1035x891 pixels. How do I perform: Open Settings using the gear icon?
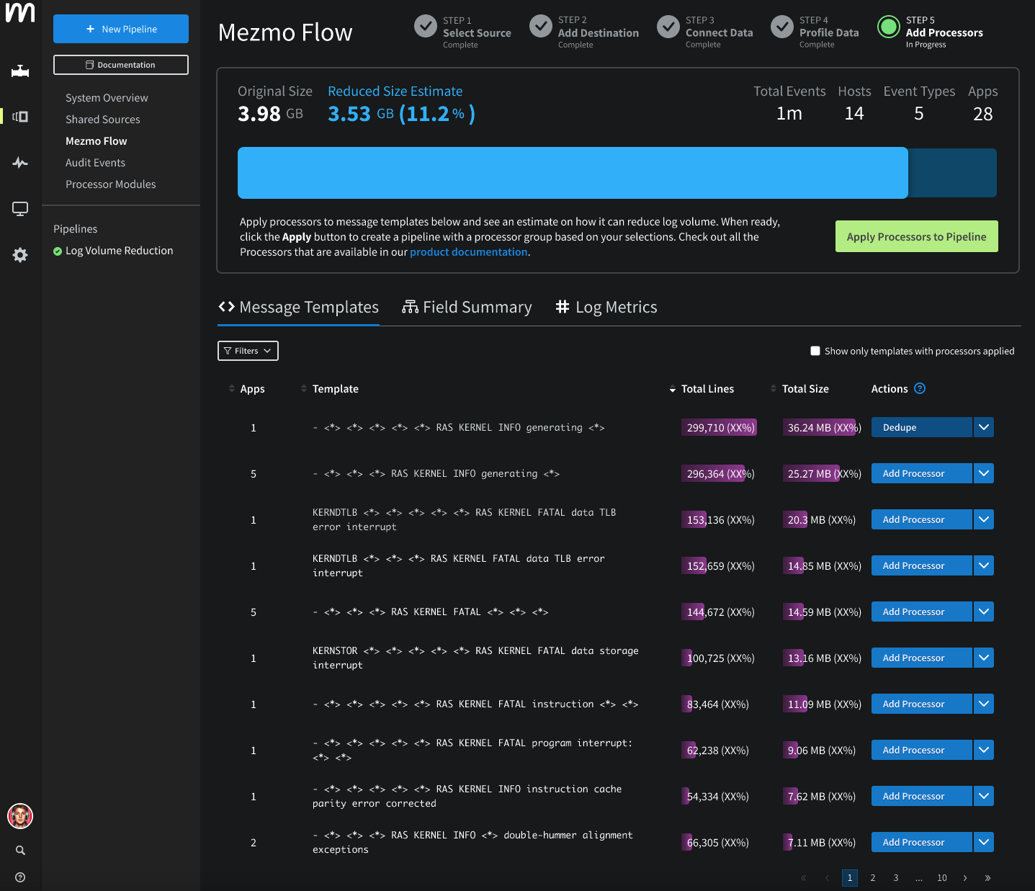coord(19,255)
